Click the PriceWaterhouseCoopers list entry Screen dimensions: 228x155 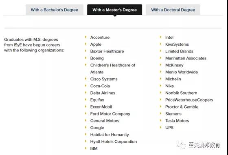tap(189, 100)
